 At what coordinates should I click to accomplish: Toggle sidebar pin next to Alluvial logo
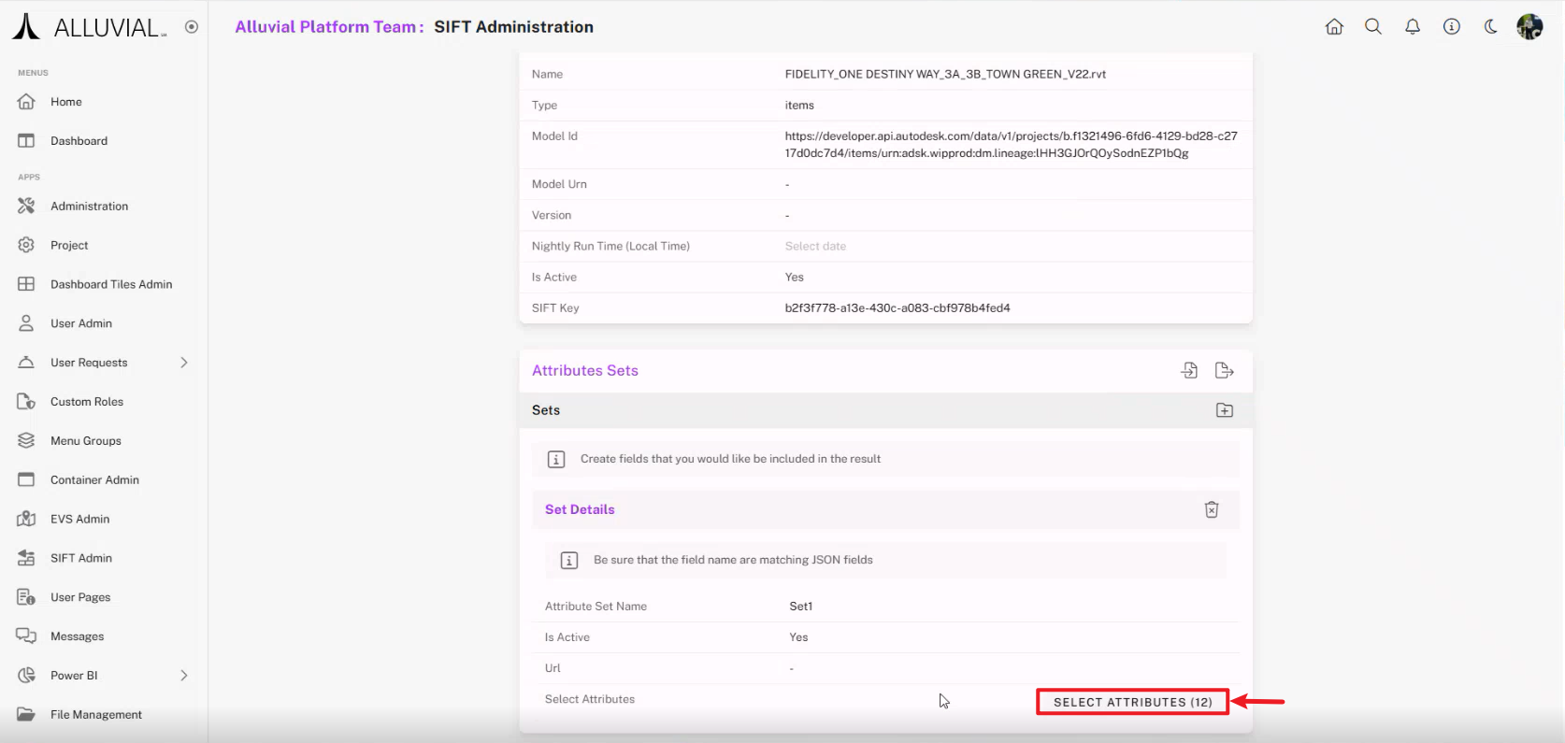point(192,27)
